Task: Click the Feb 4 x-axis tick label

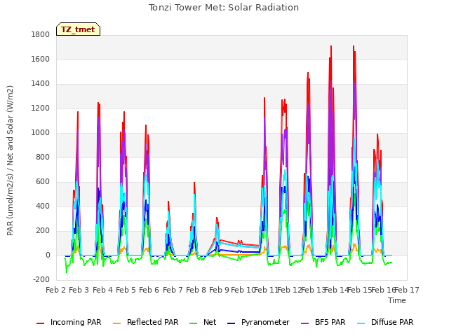Action: pyautogui.click(x=102, y=290)
